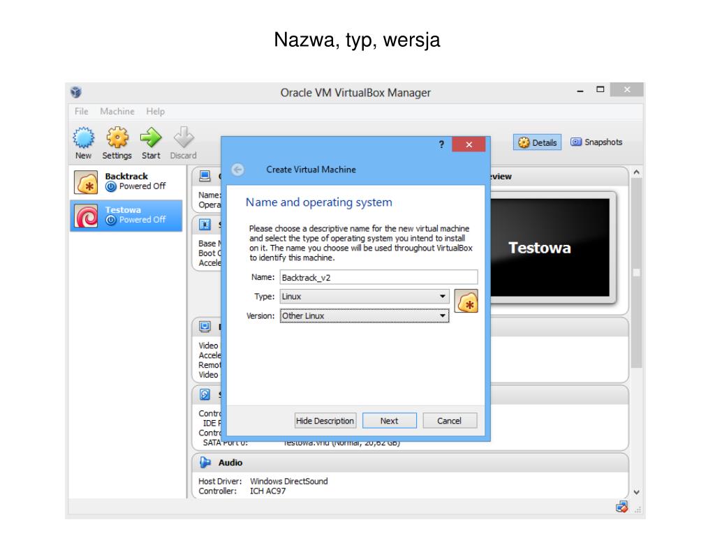Open the Help menu

tap(155, 111)
